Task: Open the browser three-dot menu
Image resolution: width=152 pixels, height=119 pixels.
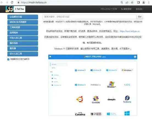Action: pos(149,2)
